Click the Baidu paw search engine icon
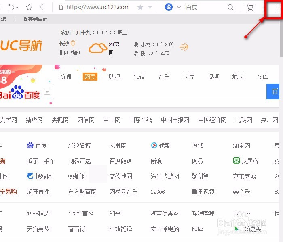Screen dimensions: 283x242 pyautogui.click(x=169, y=7)
